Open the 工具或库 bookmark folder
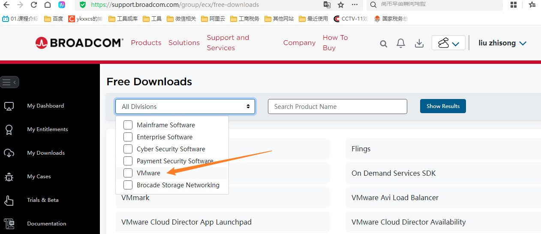Screen dimensions: 541x234 [x=123, y=19]
